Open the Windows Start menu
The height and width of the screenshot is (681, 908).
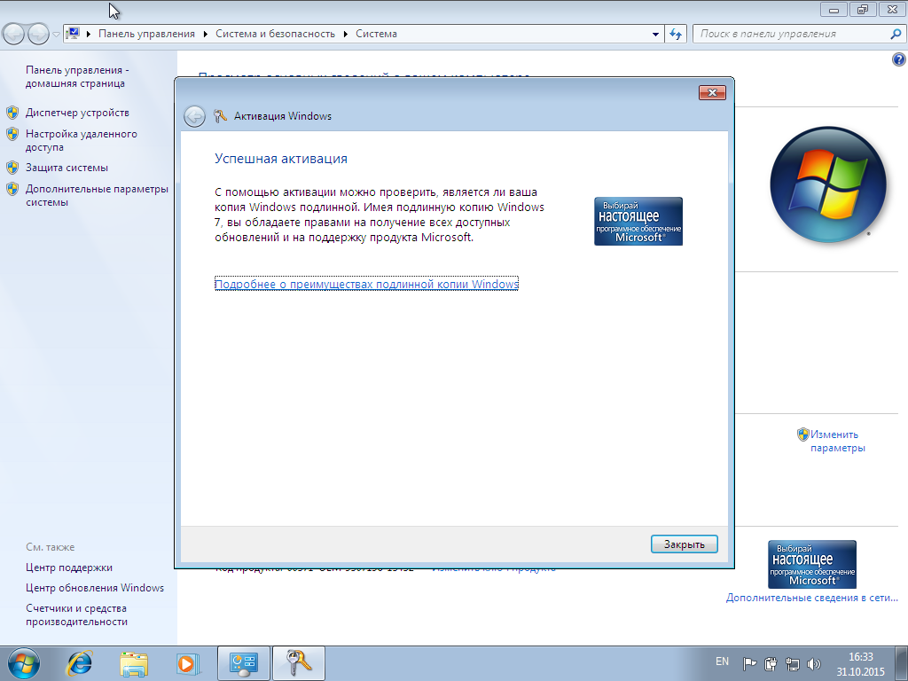click(x=24, y=663)
